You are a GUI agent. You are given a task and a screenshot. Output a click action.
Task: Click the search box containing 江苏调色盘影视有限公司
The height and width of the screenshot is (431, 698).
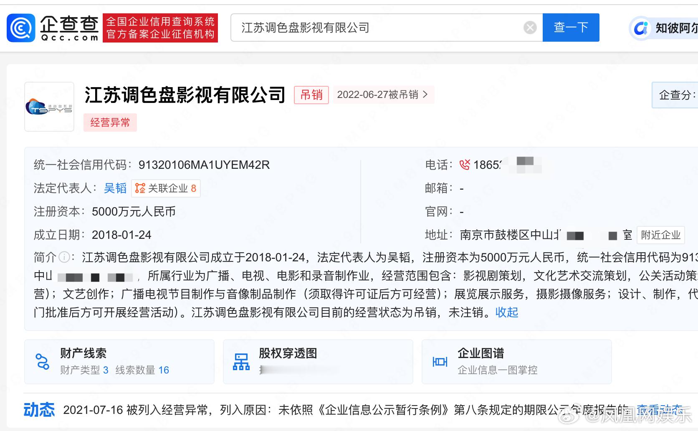(387, 28)
